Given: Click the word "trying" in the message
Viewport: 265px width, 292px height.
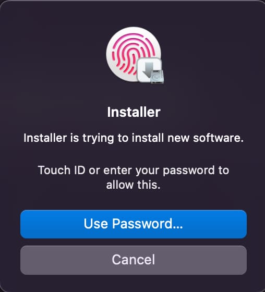Looking at the screenshot, I should [98, 139].
